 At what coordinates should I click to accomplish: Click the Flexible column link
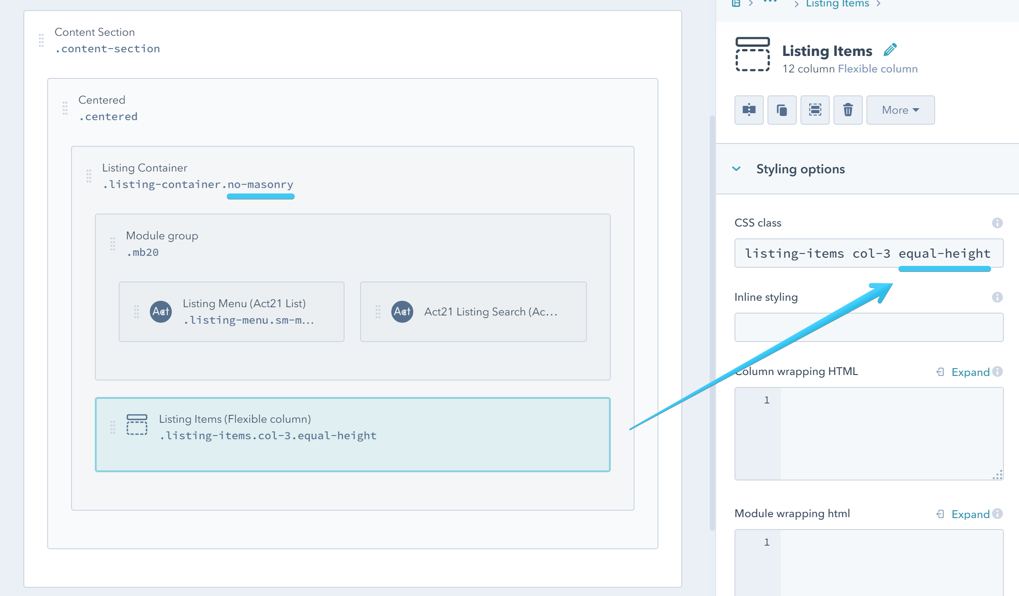[x=877, y=69]
